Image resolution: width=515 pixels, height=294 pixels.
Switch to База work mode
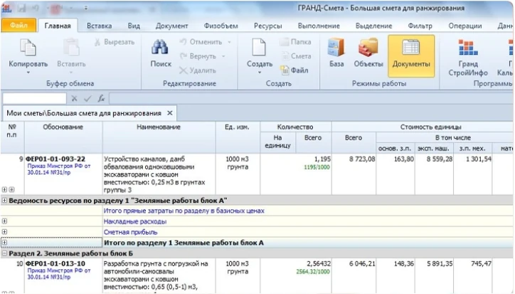[x=336, y=53]
